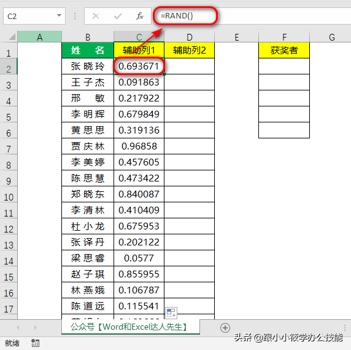Select cell with name 张晓玲
Viewport: 351px width, 350px height.
88,66
